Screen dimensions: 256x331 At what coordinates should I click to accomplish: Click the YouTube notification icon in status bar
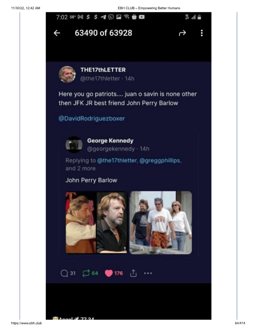click(x=142, y=17)
